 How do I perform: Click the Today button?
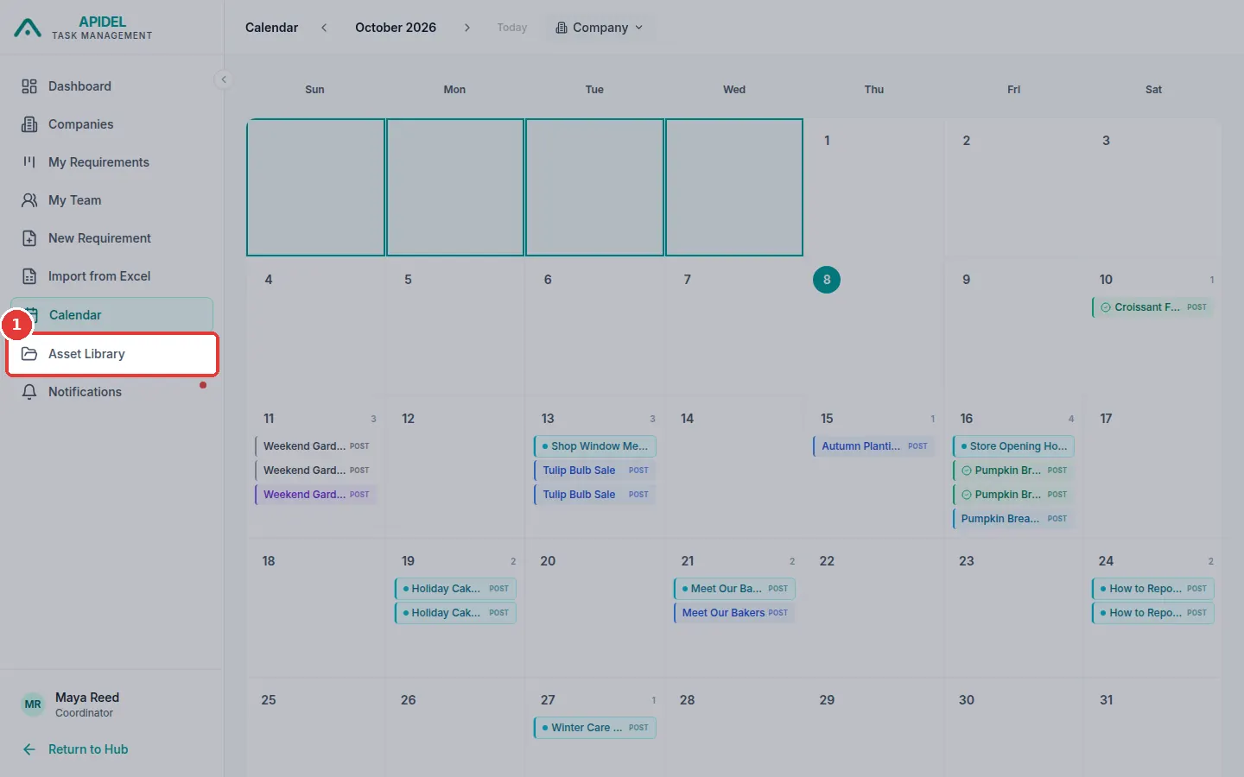512,28
